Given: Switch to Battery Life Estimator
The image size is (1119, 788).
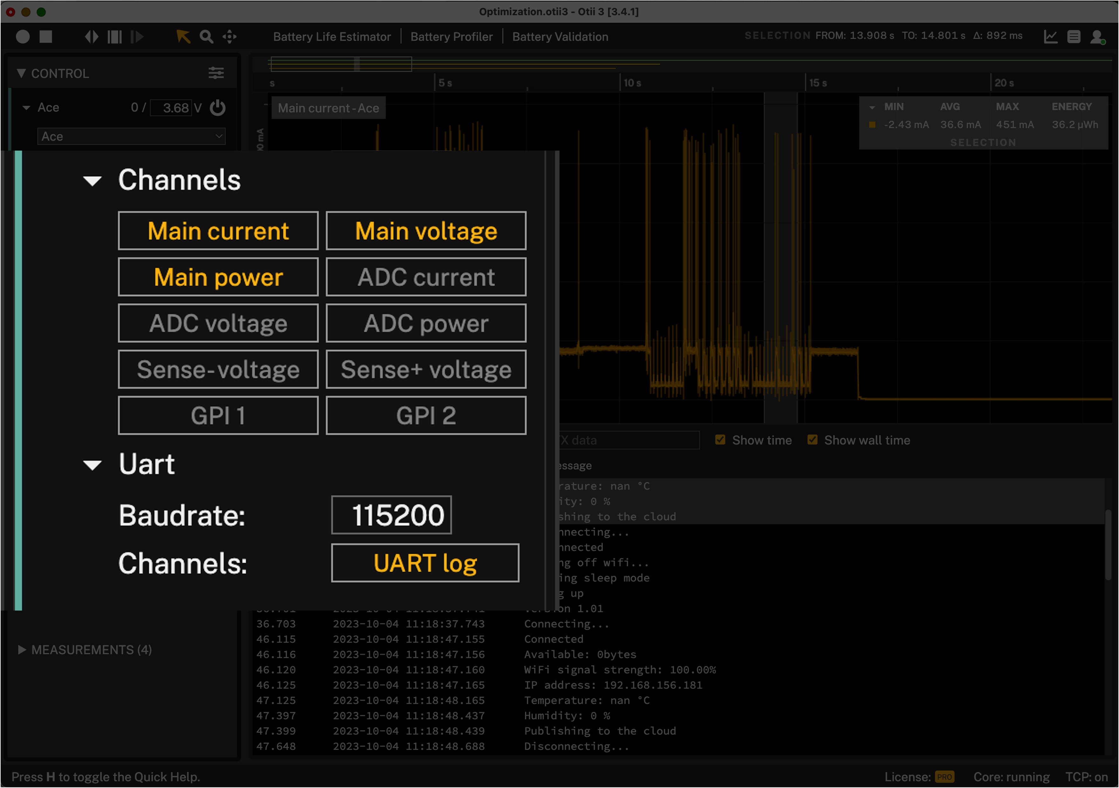Looking at the screenshot, I should coord(332,37).
